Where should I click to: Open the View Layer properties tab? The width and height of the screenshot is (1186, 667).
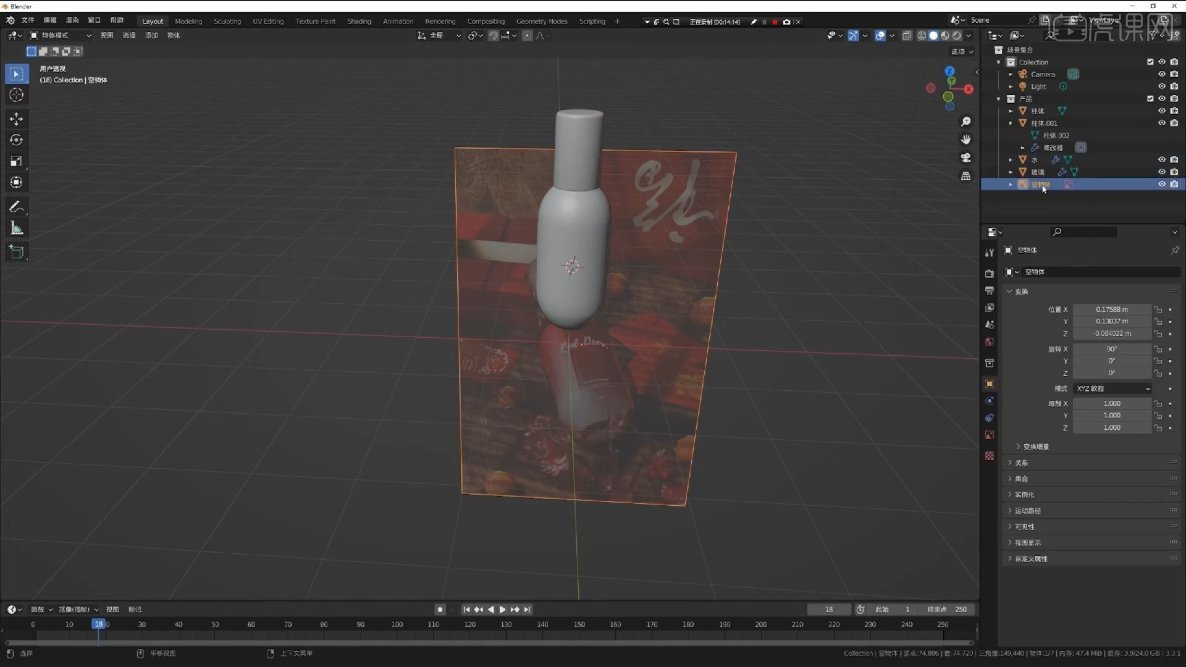tap(990, 308)
